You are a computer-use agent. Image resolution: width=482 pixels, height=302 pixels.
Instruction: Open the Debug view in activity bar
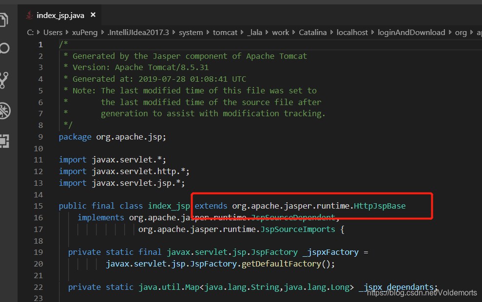click(x=4, y=111)
